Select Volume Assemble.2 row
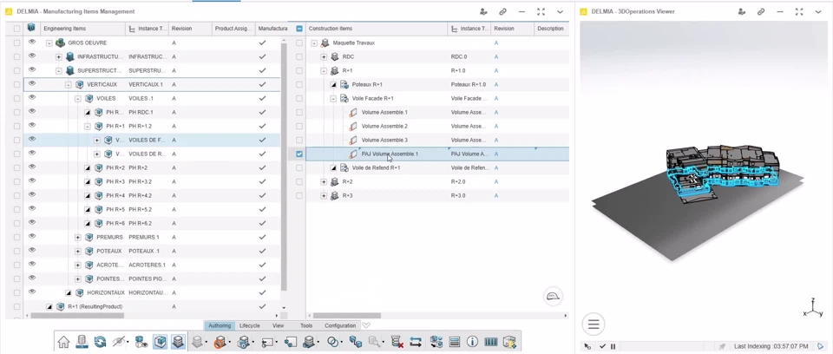Viewport: 833px width, 354px height. click(x=437, y=126)
